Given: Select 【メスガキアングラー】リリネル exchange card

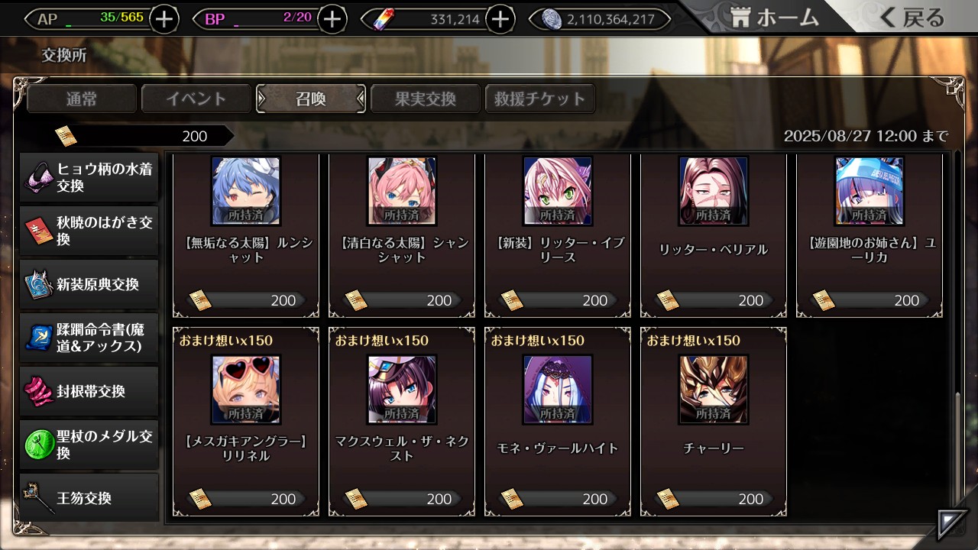Looking at the screenshot, I should 246,422.
